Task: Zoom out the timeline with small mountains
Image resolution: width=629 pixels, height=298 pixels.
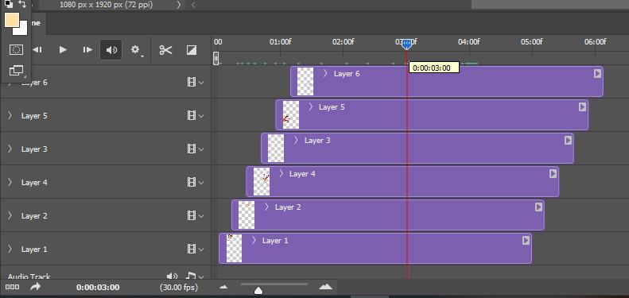Action: [223, 287]
